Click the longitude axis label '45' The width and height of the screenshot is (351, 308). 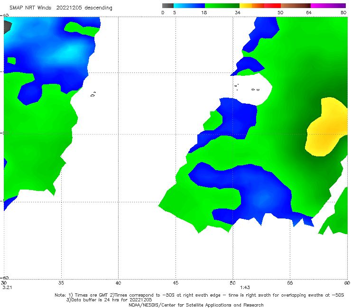pos(175,283)
